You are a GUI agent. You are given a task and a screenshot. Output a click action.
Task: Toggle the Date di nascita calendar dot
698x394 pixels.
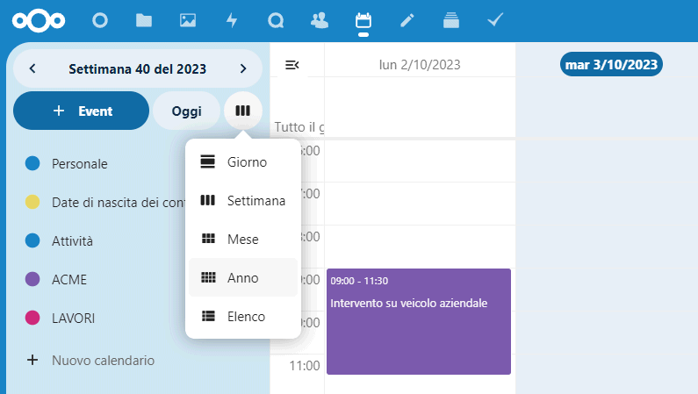[32, 202]
